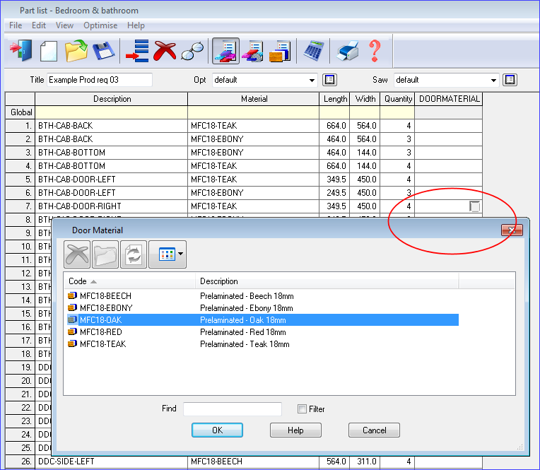Select MFC18-BEECH in the material list
Image resolution: width=540 pixels, height=470 pixels.
(105, 295)
